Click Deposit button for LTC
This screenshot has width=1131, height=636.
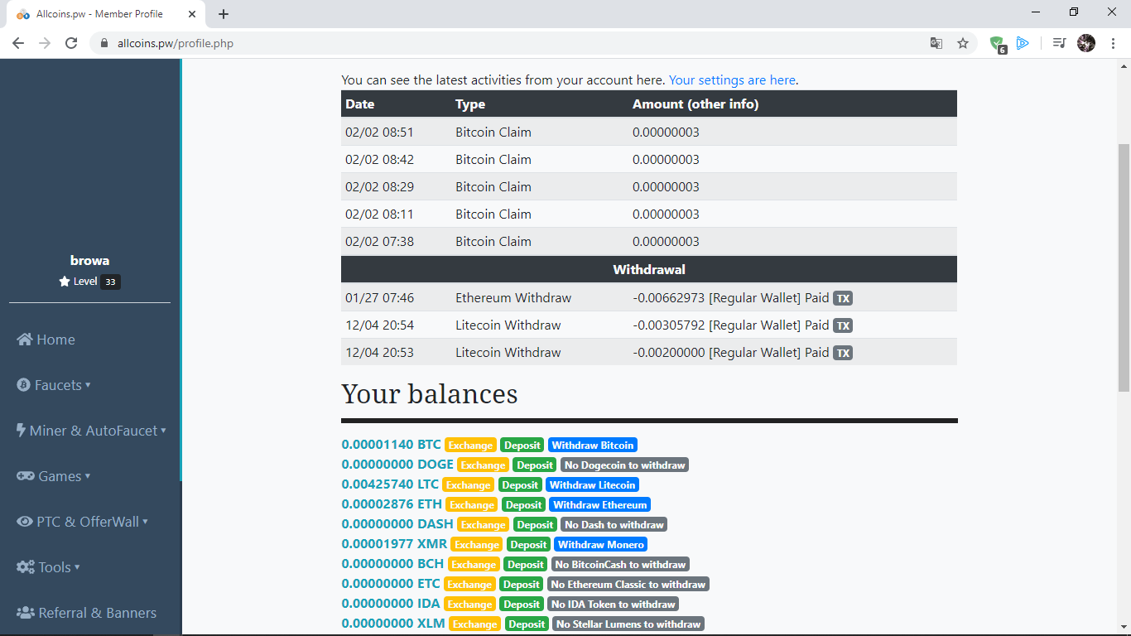[x=520, y=485]
